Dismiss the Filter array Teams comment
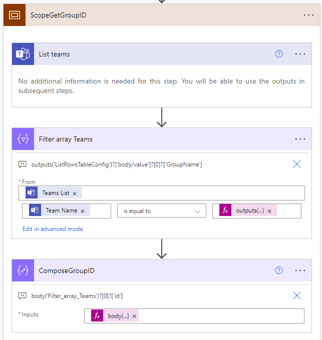 [296, 164]
